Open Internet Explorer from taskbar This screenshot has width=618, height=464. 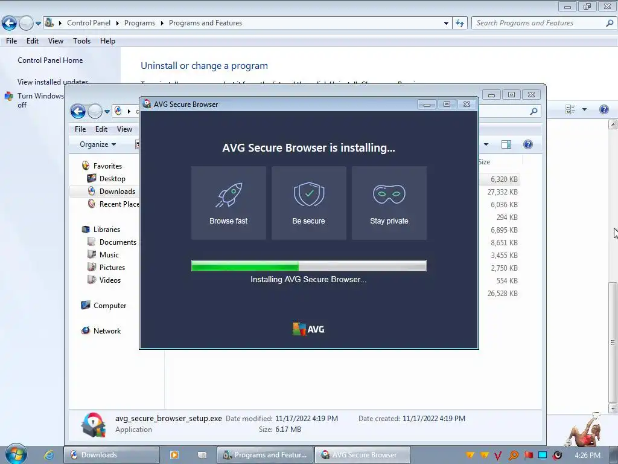[49, 455]
